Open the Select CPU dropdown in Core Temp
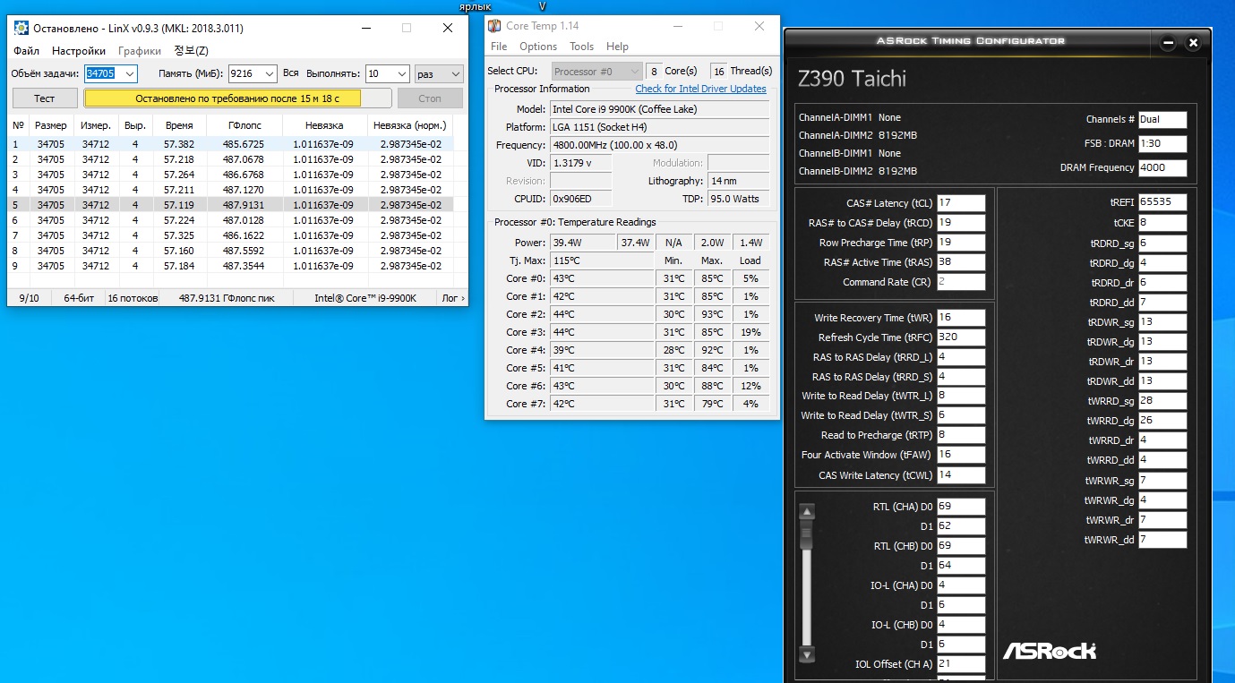Screen dimensions: 1235x683 click(596, 71)
